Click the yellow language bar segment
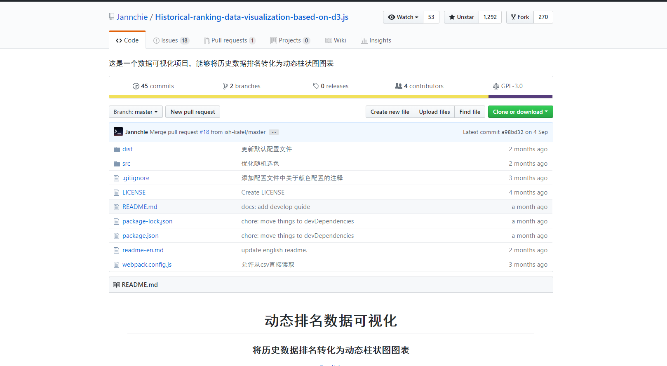This screenshot has height=366, width=667. (298, 97)
